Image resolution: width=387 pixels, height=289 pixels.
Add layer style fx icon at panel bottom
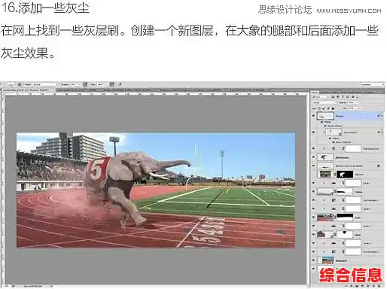coord(352,286)
